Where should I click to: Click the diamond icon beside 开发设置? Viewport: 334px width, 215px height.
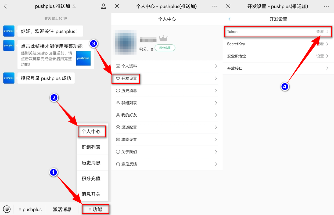(119, 78)
